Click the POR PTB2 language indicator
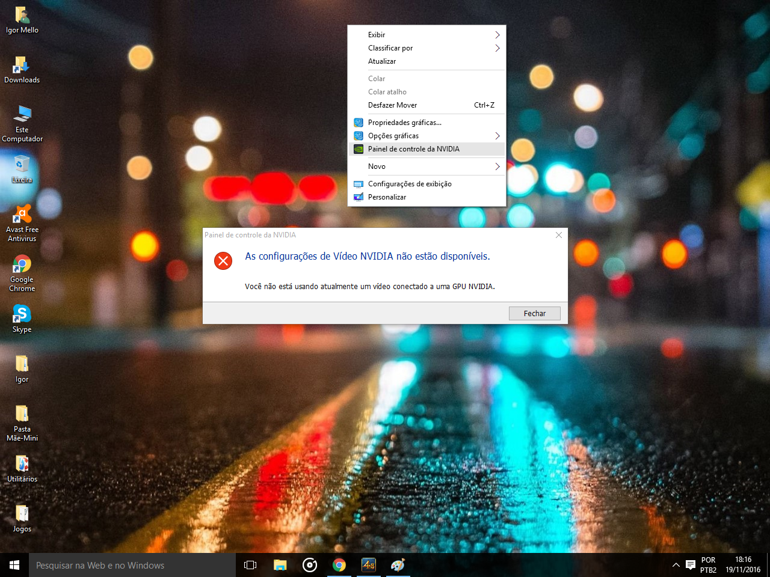This screenshot has width=770, height=577. [x=709, y=565]
